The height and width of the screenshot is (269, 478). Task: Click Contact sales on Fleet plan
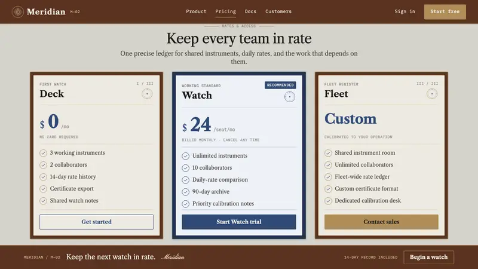coord(381,222)
